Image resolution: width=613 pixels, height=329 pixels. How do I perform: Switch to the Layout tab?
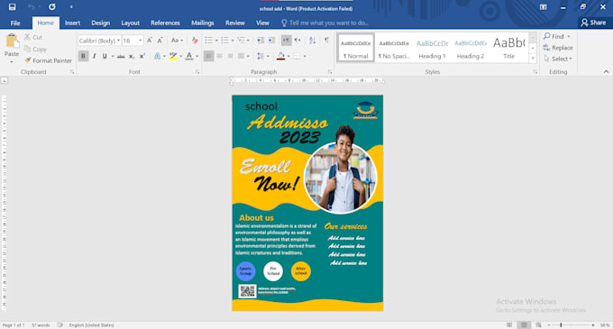coord(130,23)
